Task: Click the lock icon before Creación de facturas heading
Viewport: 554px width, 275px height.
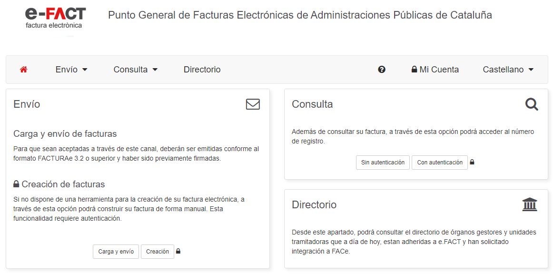Action: (x=16, y=184)
